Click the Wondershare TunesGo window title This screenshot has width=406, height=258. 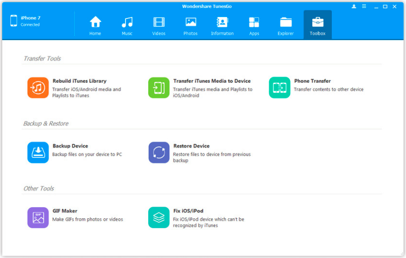point(206,6)
